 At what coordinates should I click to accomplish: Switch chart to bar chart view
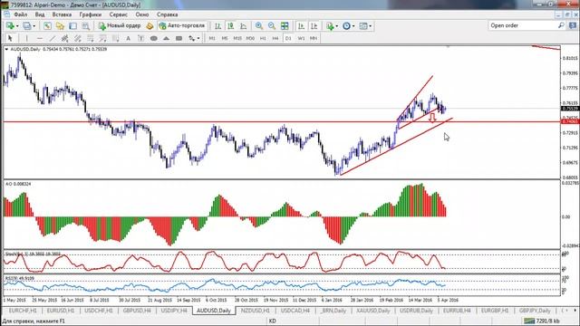pos(217,26)
